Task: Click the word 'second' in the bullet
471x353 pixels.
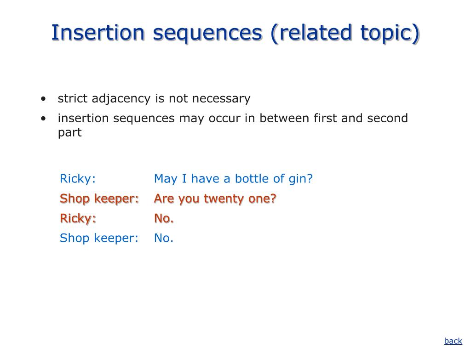Action: click(x=387, y=118)
